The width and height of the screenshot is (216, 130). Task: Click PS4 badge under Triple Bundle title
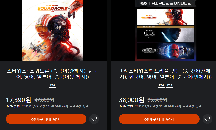(161, 85)
